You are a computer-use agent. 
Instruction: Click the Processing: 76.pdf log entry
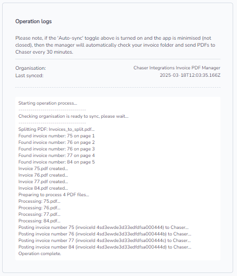click(39, 208)
